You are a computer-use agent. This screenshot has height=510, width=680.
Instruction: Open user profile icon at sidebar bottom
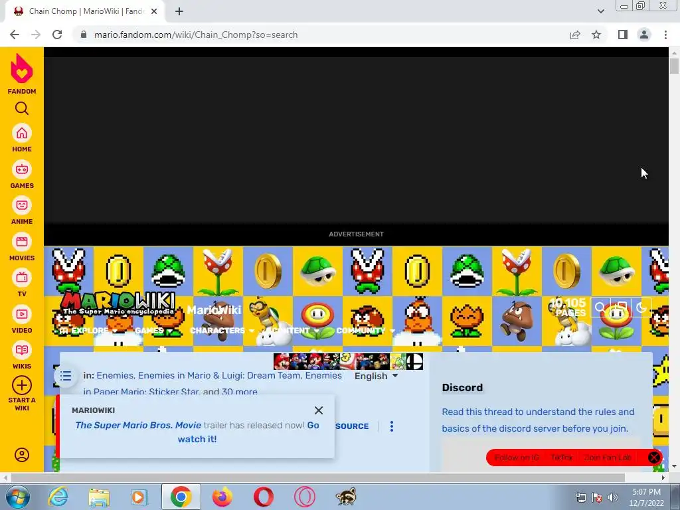22,455
